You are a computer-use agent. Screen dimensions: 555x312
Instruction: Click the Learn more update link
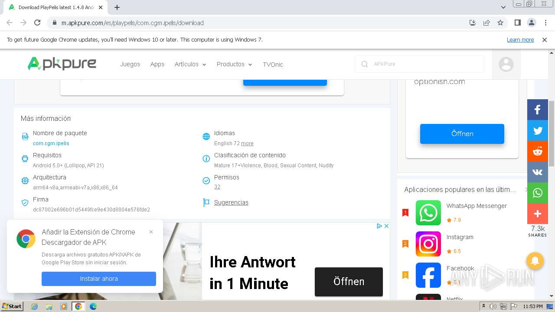520,40
